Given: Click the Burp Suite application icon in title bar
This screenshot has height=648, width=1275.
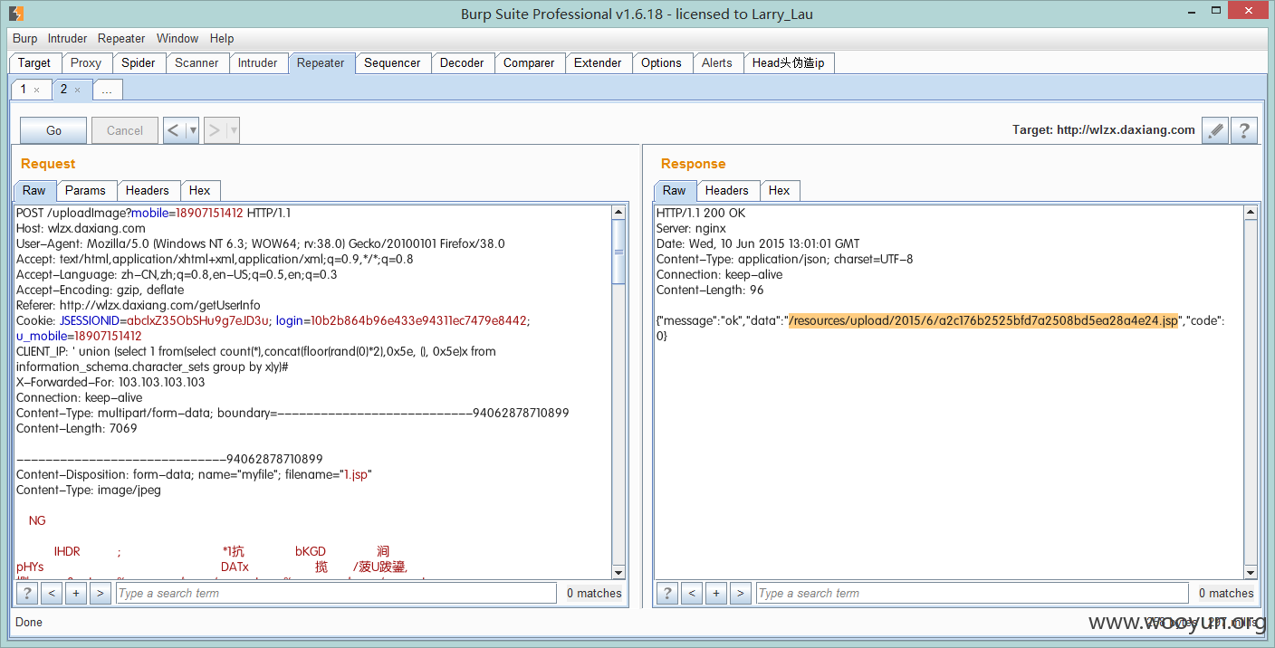Looking at the screenshot, I should coord(16,14).
